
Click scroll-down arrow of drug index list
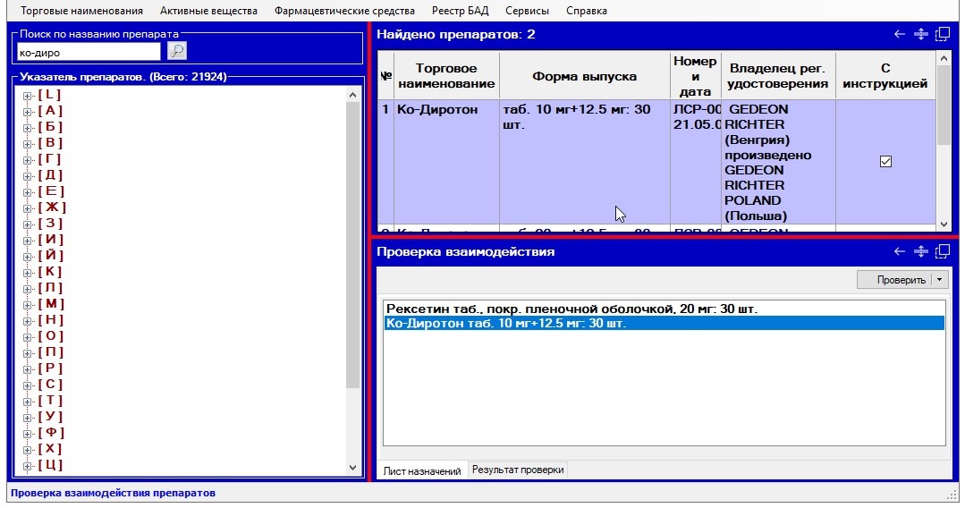pos(352,468)
